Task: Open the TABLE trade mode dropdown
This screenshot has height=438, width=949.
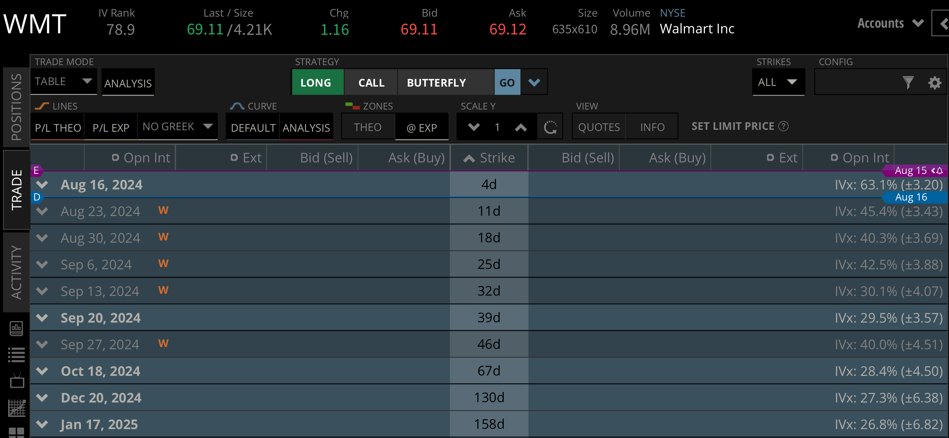Action: click(63, 81)
